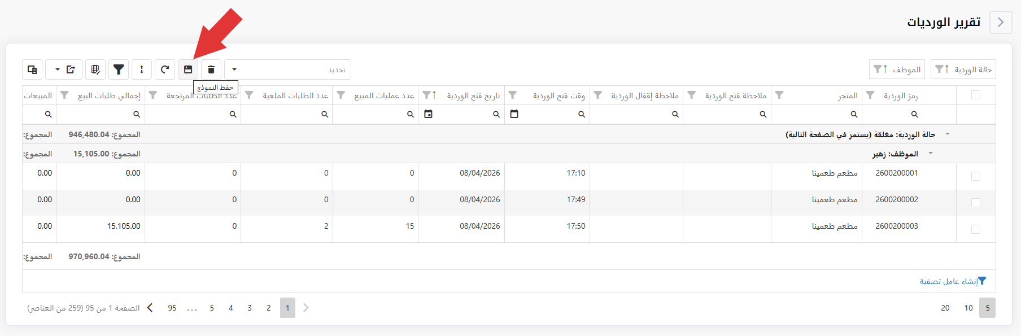Open the header filter for وقت فتح الوردية
Image resolution: width=1021 pixels, height=336 pixels.
[x=513, y=95]
